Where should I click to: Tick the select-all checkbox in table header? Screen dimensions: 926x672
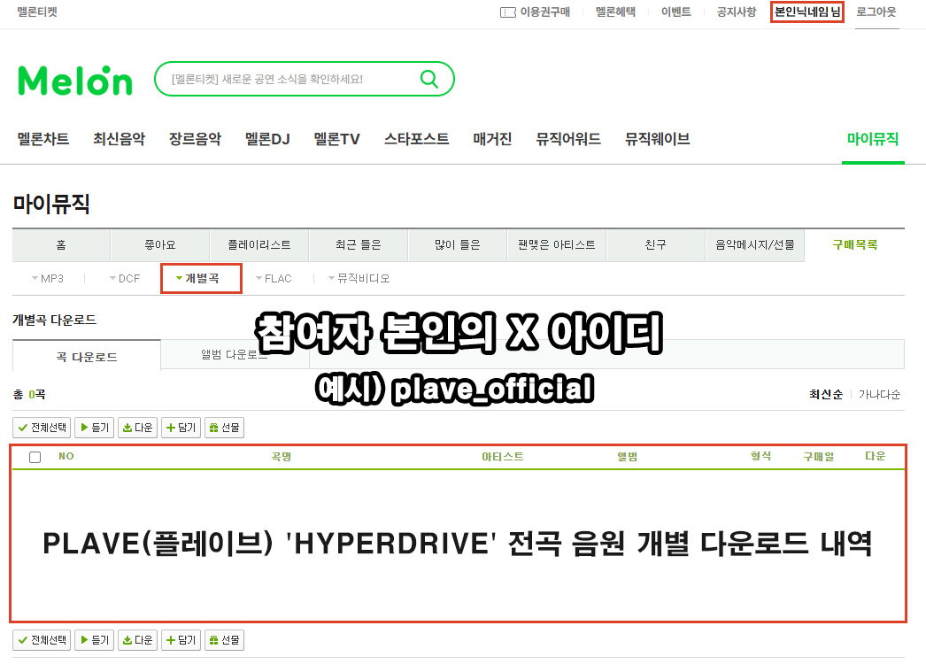[35, 457]
